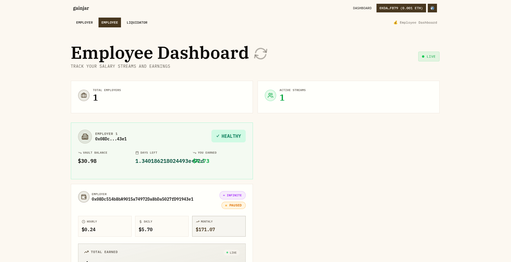
Task: Select the Daily rate card
Action: (162, 226)
